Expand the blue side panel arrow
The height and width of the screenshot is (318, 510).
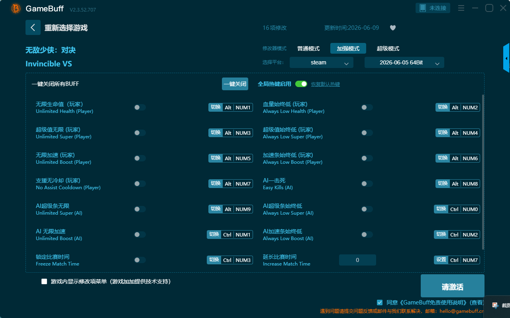506,58
